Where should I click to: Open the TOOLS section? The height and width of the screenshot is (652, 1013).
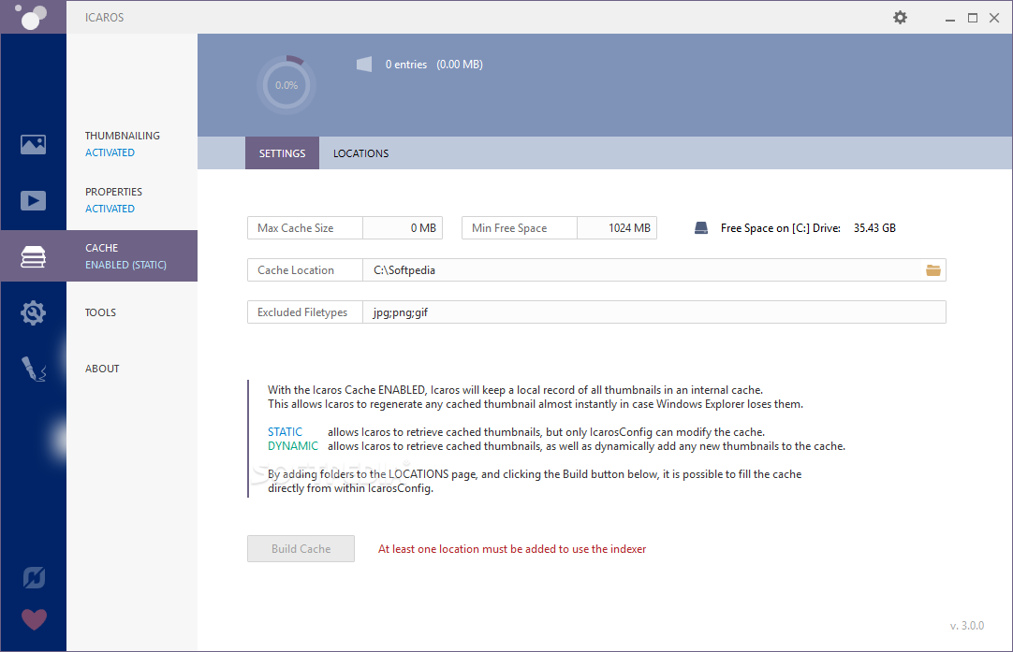[100, 312]
